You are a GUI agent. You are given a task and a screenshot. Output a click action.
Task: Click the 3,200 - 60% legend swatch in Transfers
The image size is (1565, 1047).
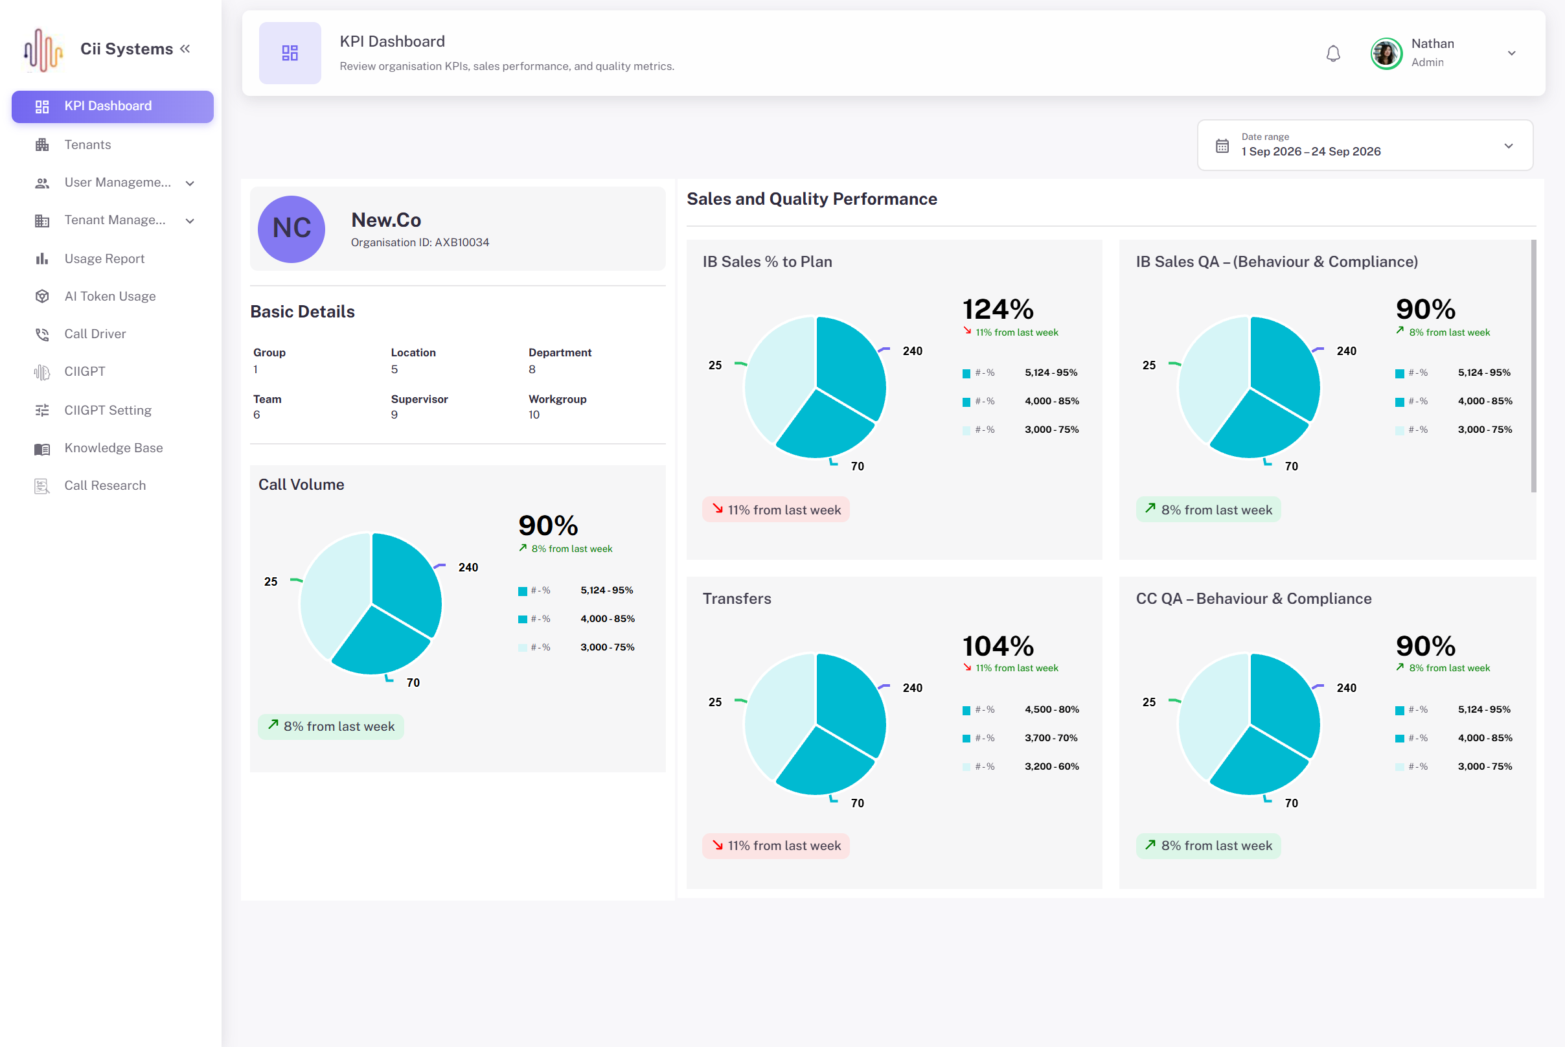pos(966,767)
